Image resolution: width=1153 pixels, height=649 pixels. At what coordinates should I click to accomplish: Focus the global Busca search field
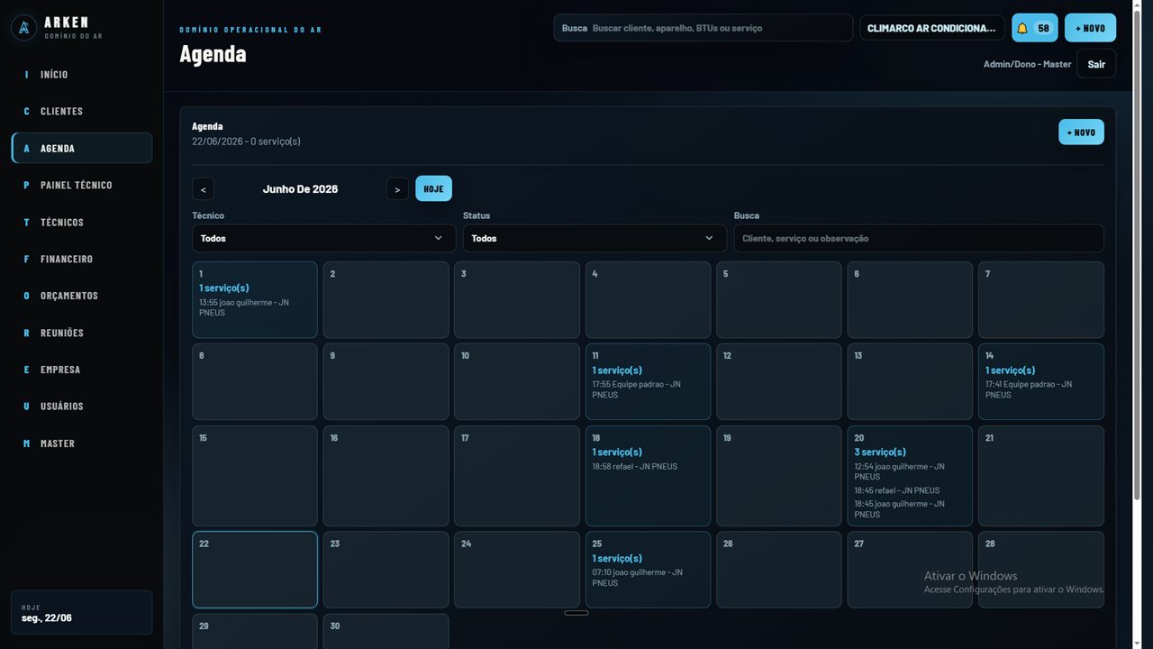704,28
